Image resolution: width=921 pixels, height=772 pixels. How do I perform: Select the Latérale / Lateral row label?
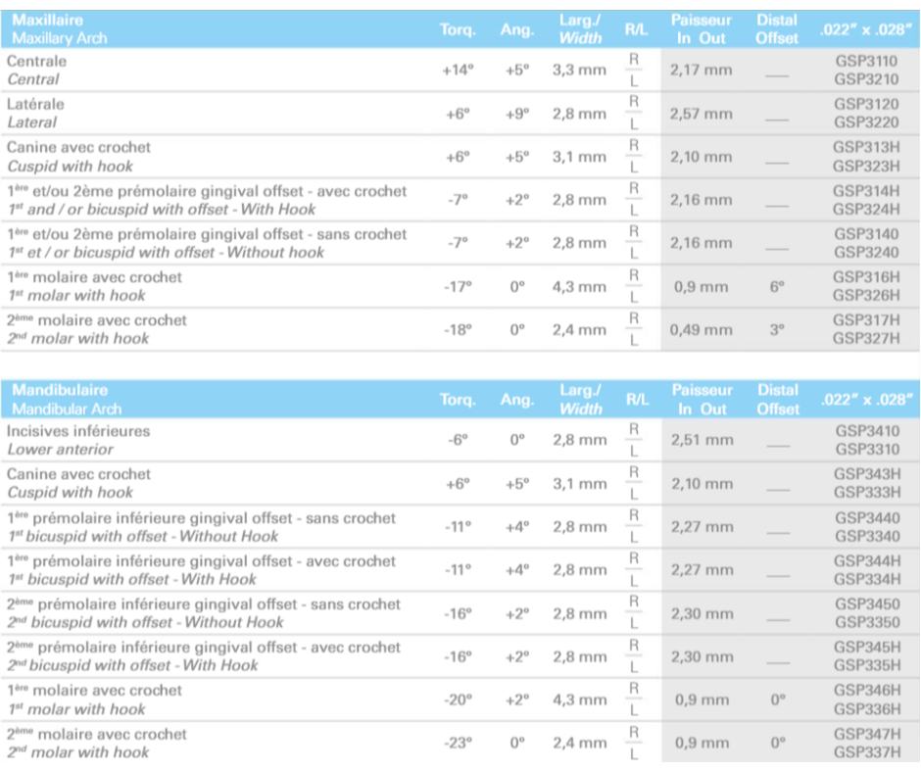tap(36, 113)
